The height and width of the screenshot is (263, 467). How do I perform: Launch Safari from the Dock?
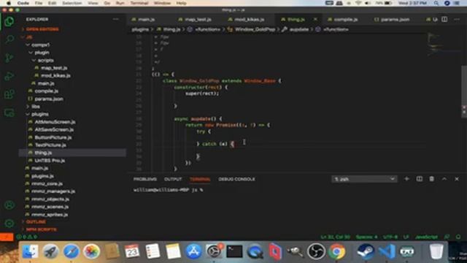tap(71, 251)
